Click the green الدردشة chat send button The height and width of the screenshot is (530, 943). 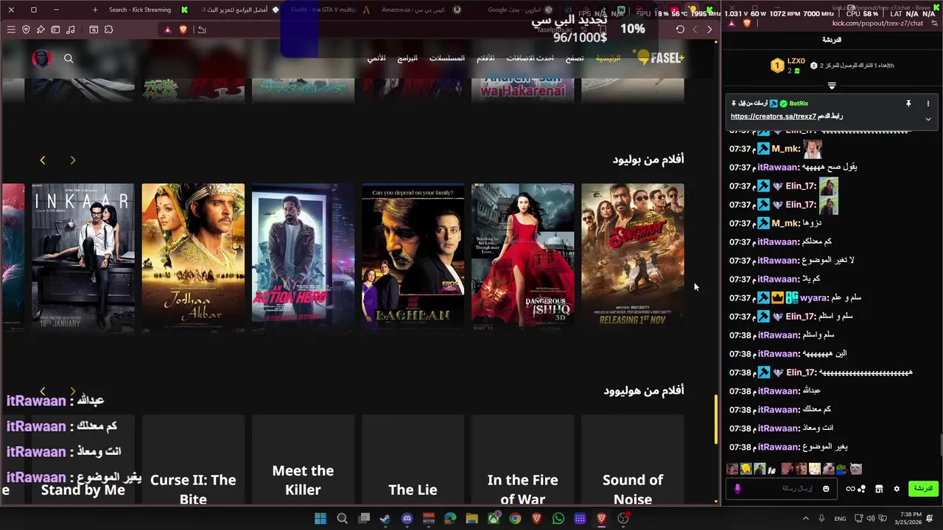point(923,489)
